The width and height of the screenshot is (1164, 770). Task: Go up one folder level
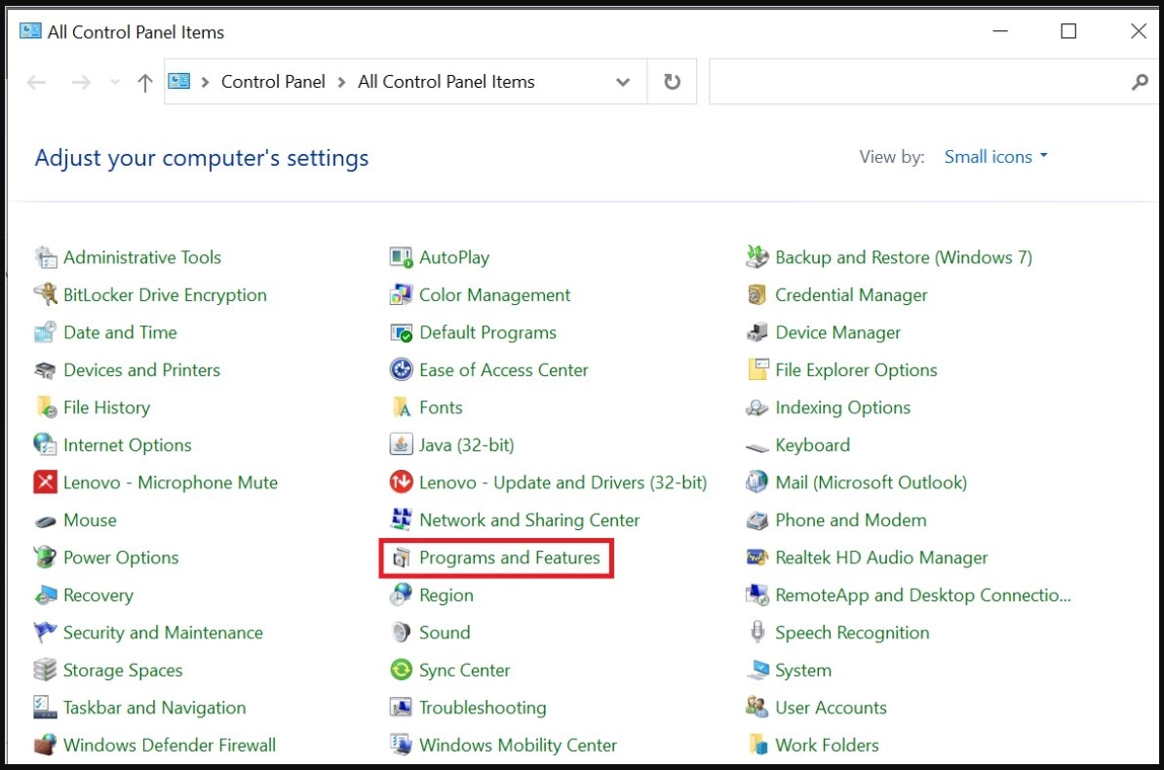pyautogui.click(x=144, y=83)
